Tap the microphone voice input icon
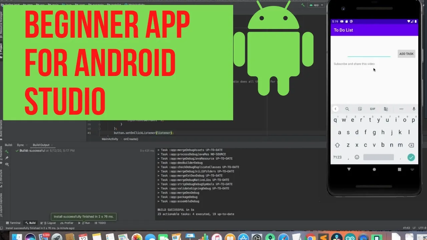Image resolution: width=427 pixels, height=240 pixels. [414, 109]
